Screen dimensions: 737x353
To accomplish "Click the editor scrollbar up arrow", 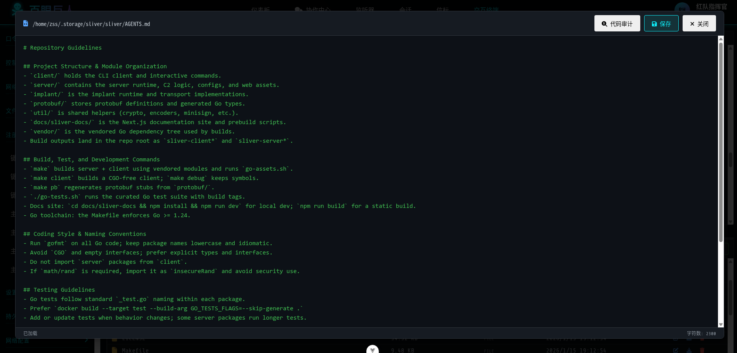I will coord(721,39).
